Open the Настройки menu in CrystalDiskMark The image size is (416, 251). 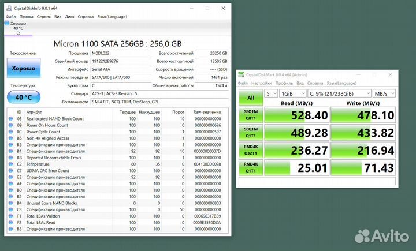(262, 83)
